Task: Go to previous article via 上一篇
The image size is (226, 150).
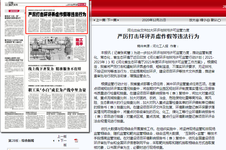Action: (x=101, y=20)
